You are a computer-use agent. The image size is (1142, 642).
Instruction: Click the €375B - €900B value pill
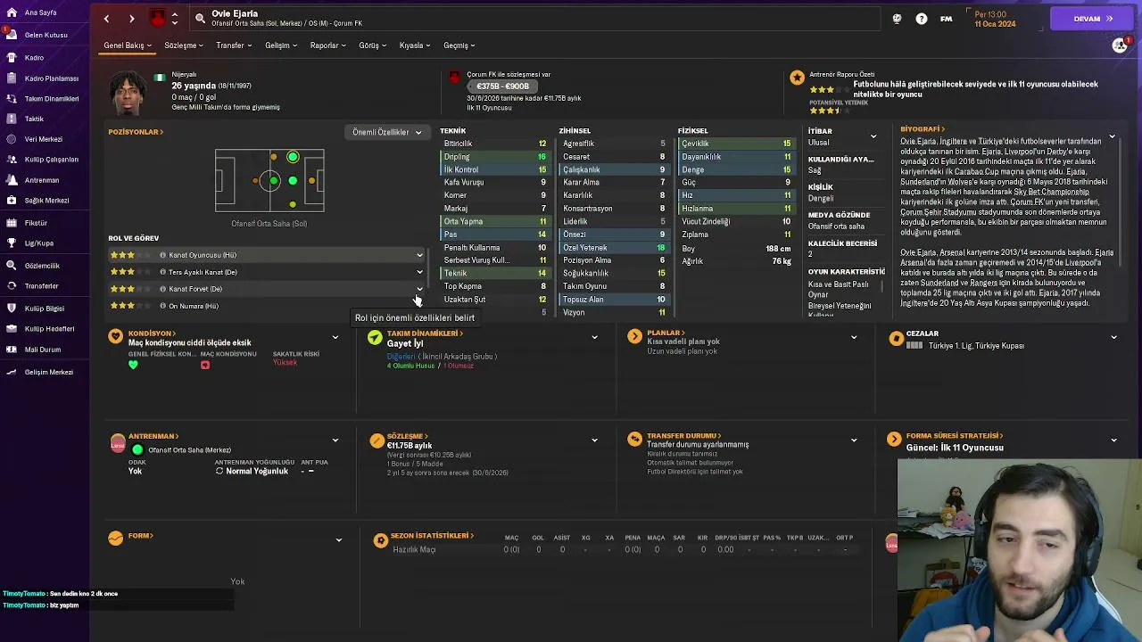[503, 86]
